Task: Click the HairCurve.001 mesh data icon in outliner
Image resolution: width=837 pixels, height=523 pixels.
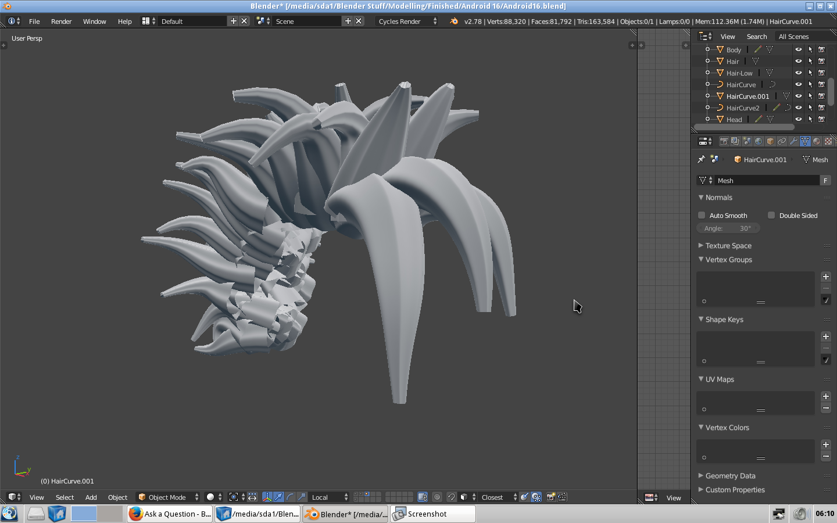Action: tap(786, 96)
